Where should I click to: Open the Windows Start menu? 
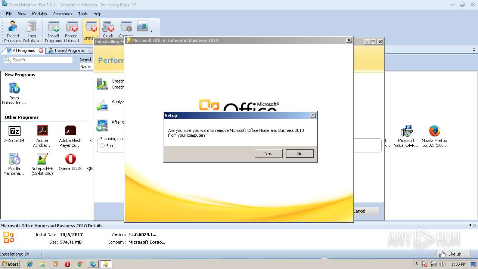[10, 264]
